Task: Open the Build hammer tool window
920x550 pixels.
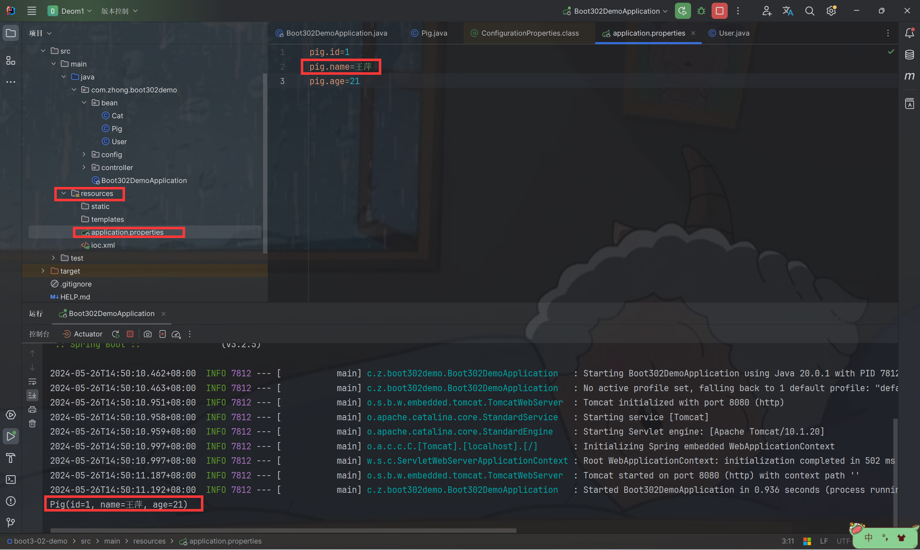Action: [x=11, y=458]
